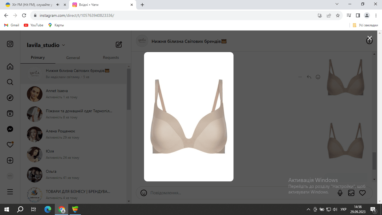
Task: Open the Ольга conversation
Action: [74, 174]
